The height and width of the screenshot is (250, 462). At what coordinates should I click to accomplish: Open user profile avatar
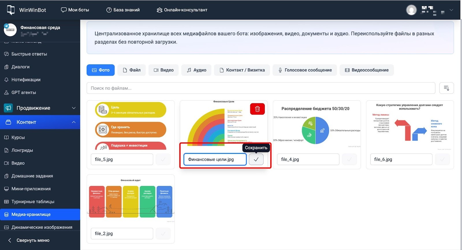[411, 10]
